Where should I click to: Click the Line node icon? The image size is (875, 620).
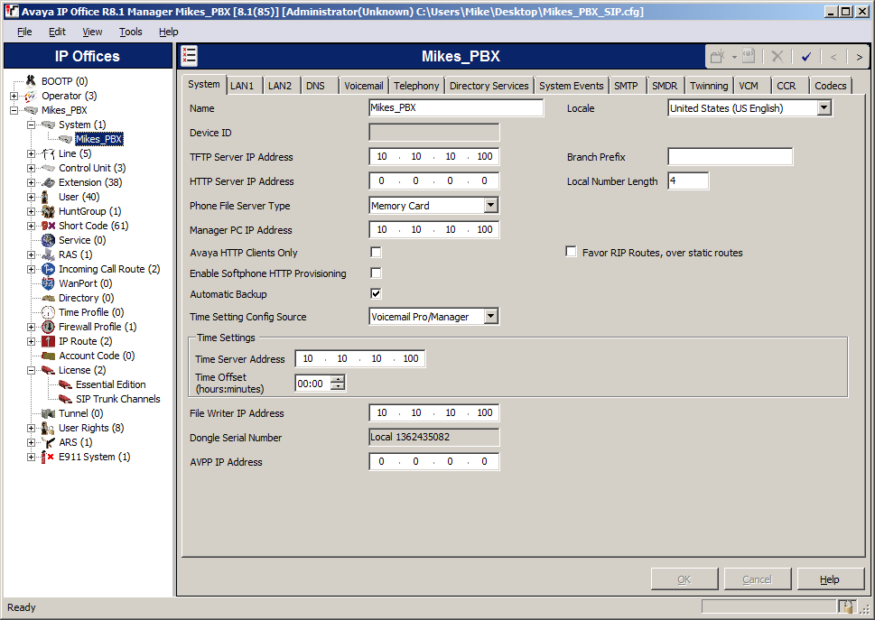[49, 154]
